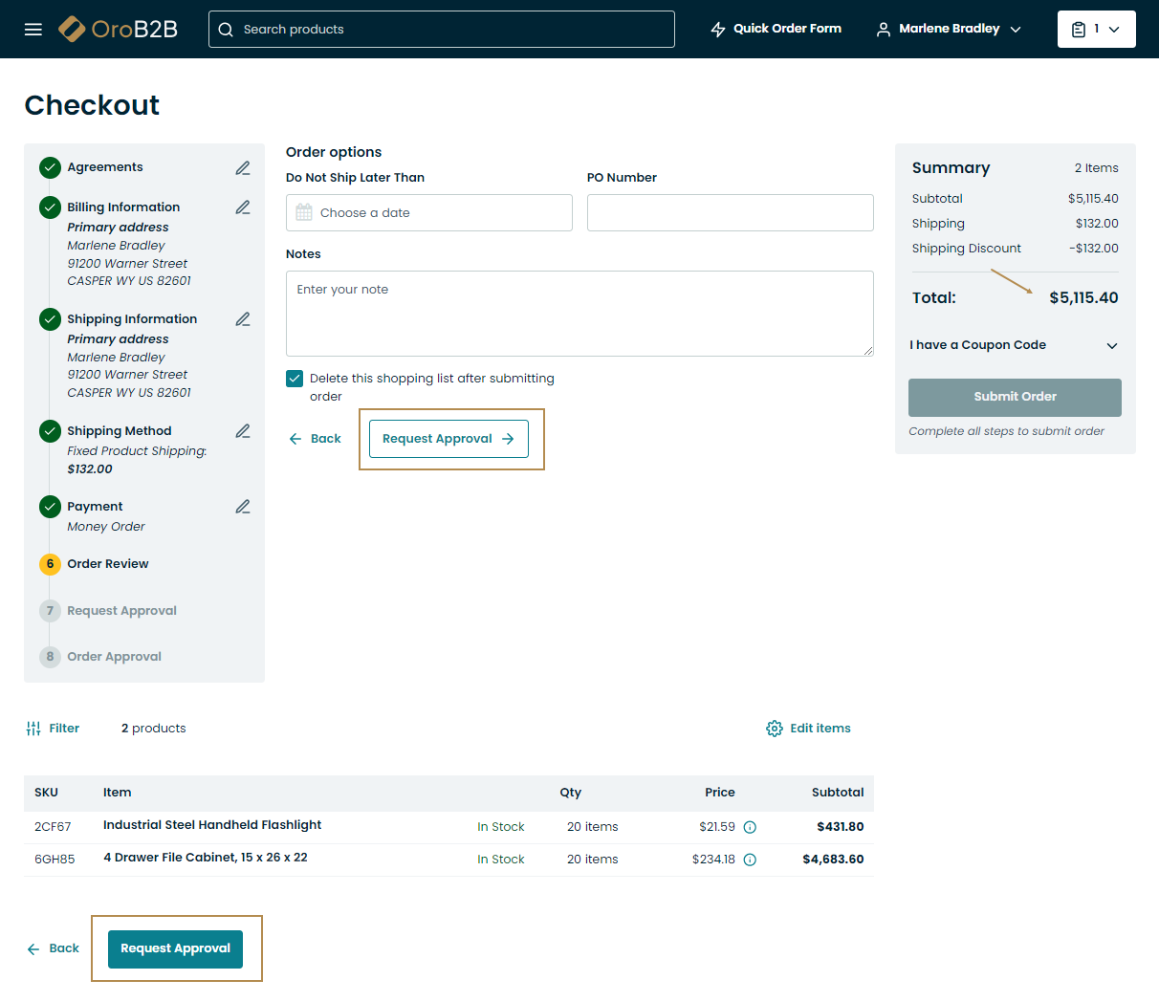This screenshot has height=1002, width=1159.
Task: Click Edit items link
Action: [x=808, y=729]
